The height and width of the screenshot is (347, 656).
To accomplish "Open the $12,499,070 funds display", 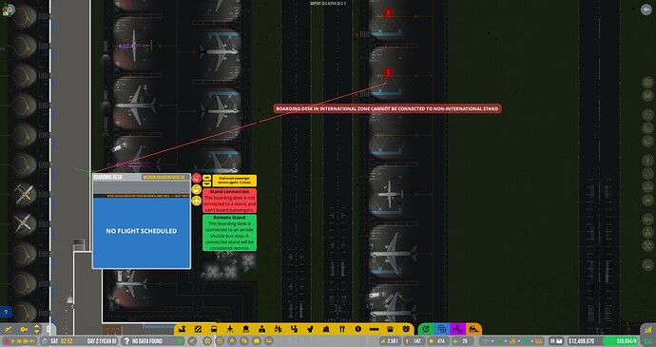I will click(x=582, y=341).
